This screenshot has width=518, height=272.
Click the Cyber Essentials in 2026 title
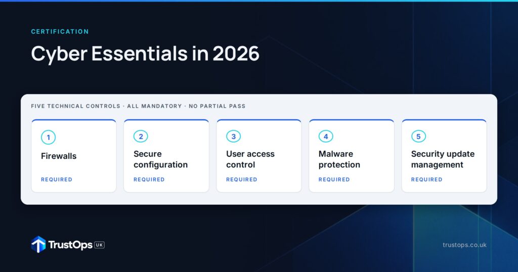tap(145, 54)
